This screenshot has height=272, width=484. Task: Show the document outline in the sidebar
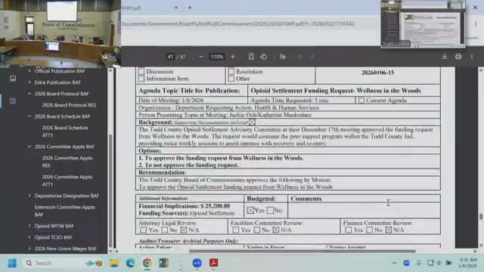point(13,100)
